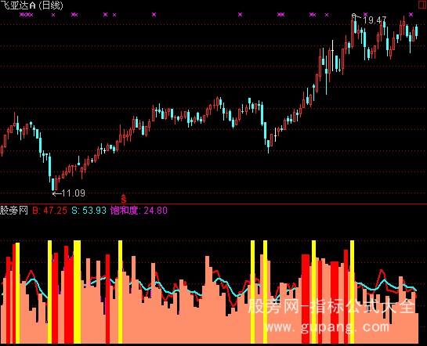Click the 飞亚达A (日线) chart title

click(x=31, y=5)
